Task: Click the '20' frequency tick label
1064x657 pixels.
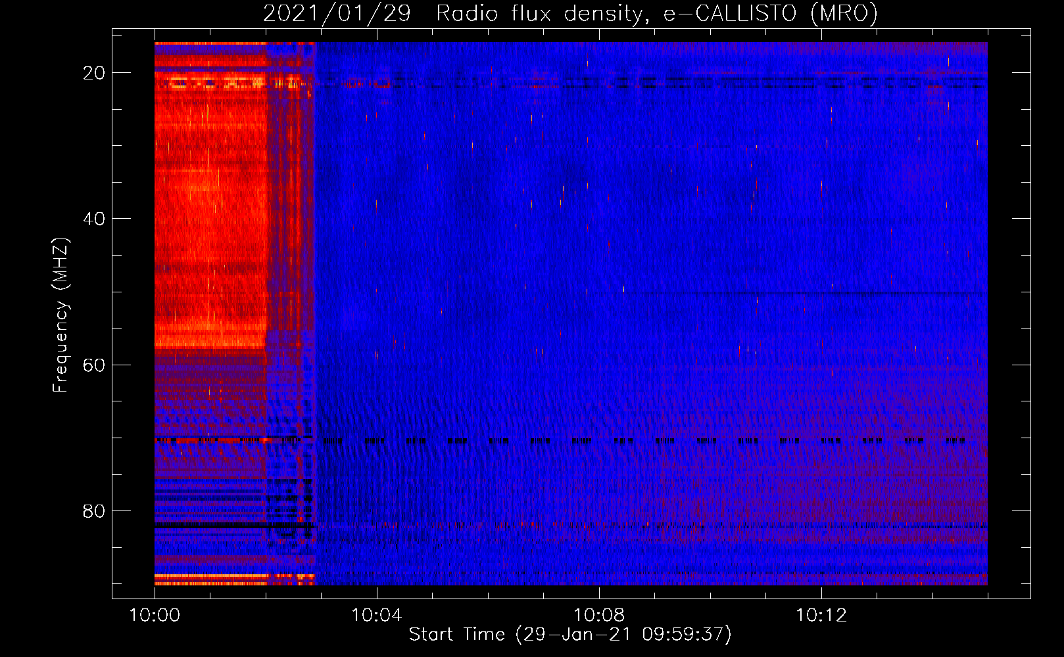Action: pyautogui.click(x=94, y=73)
